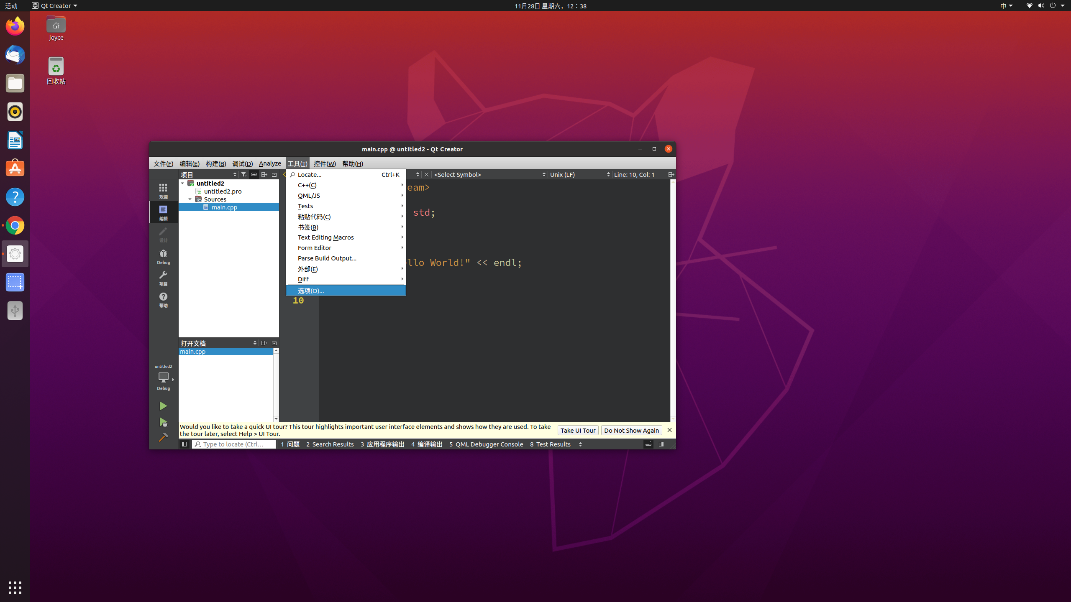Open the Test Results output pane
The width and height of the screenshot is (1071, 602).
tap(550, 444)
